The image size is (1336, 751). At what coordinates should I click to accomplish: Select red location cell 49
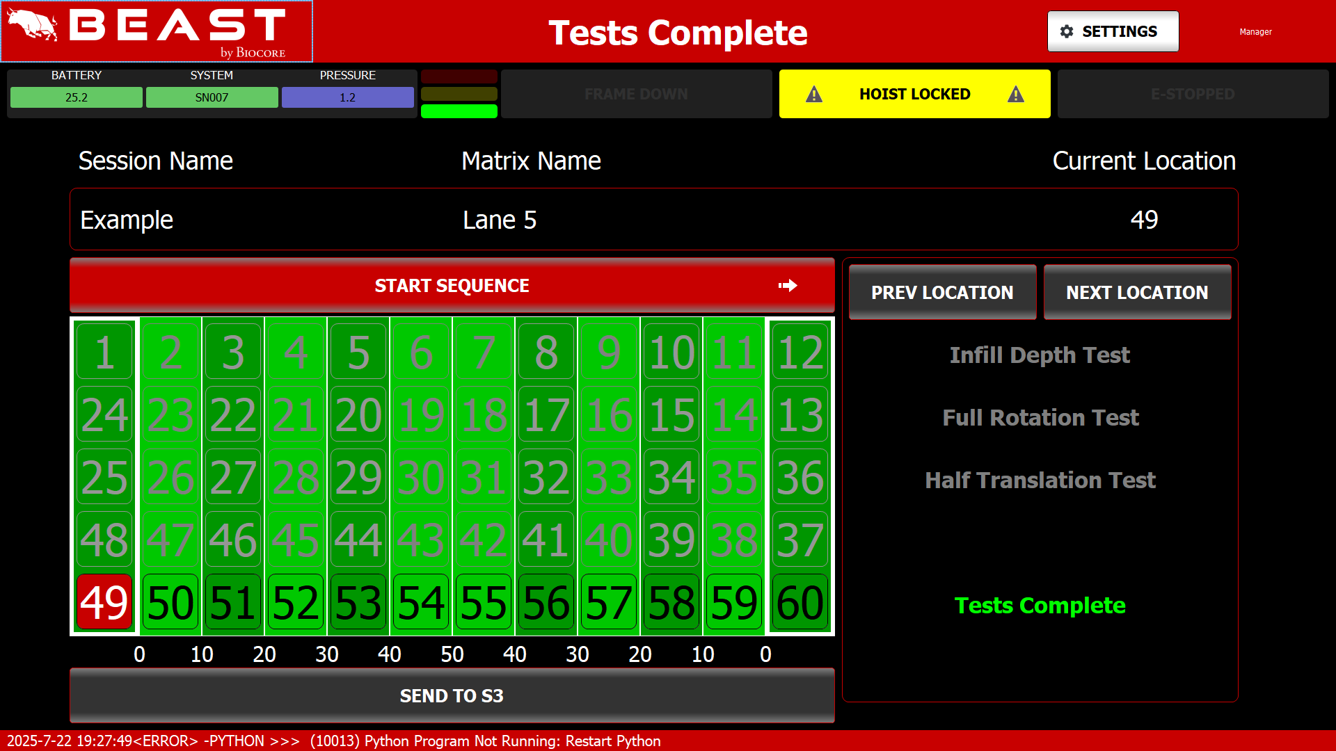click(x=104, y=602)
